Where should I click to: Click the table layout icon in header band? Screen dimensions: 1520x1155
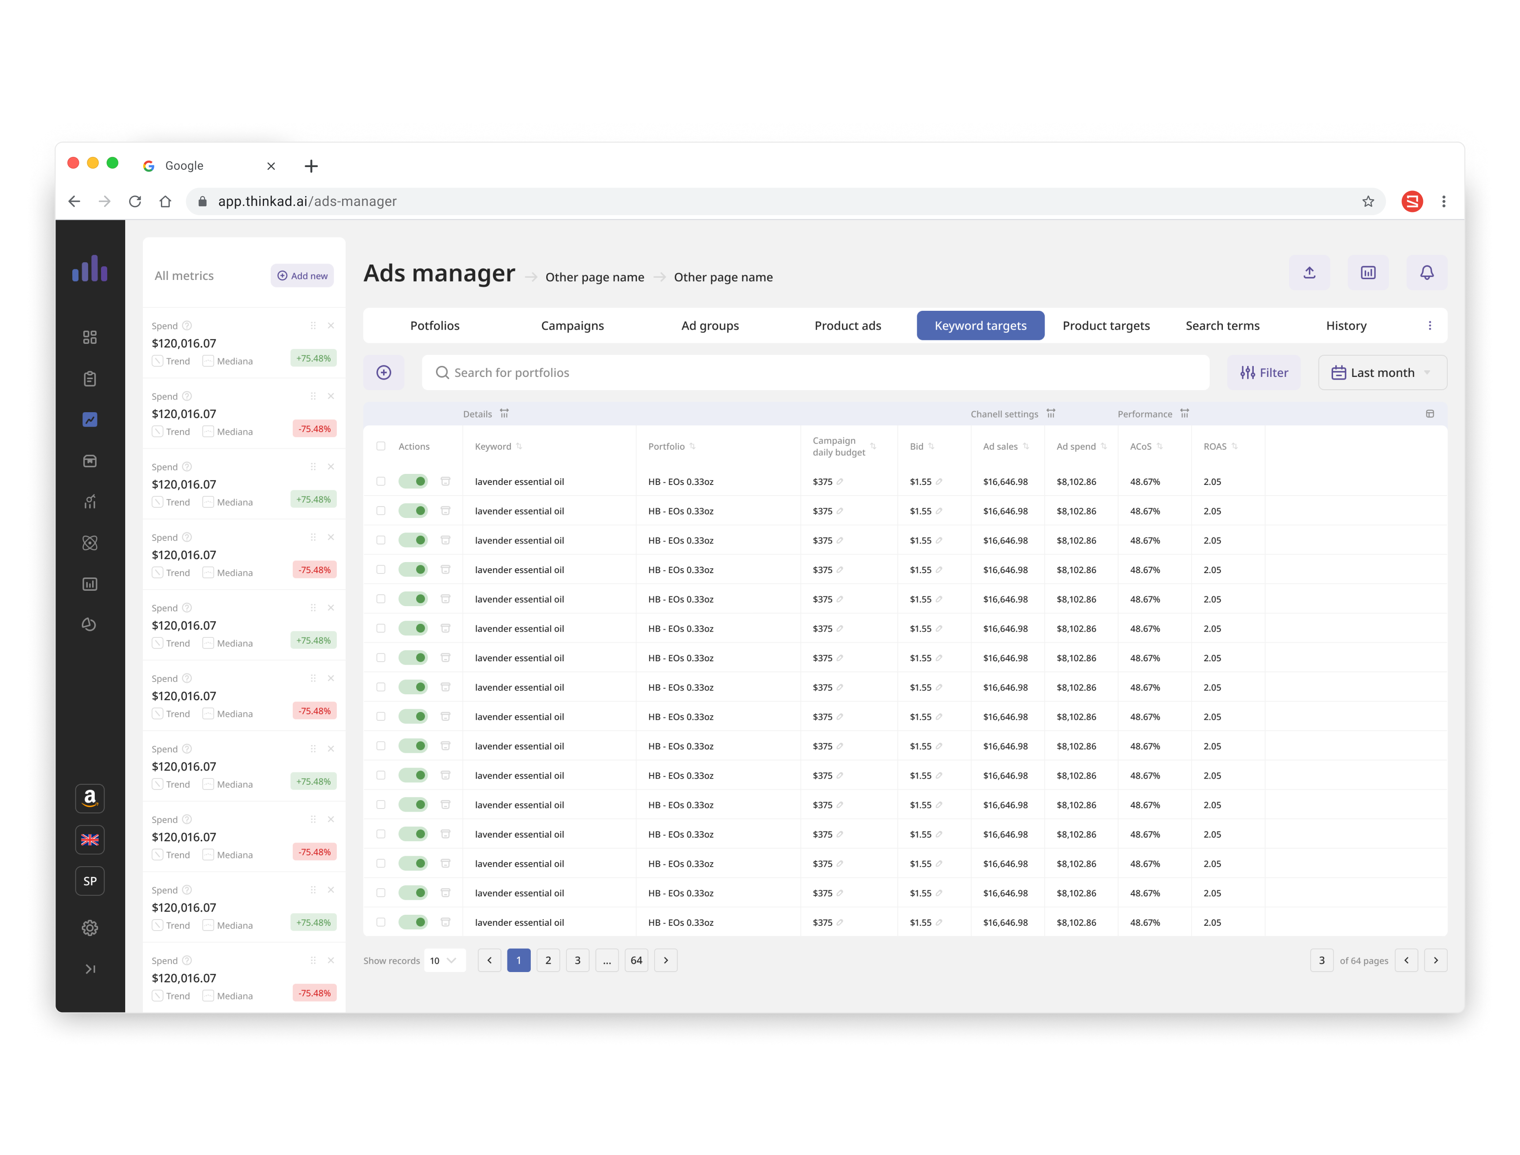click(x=1430, y=414)
